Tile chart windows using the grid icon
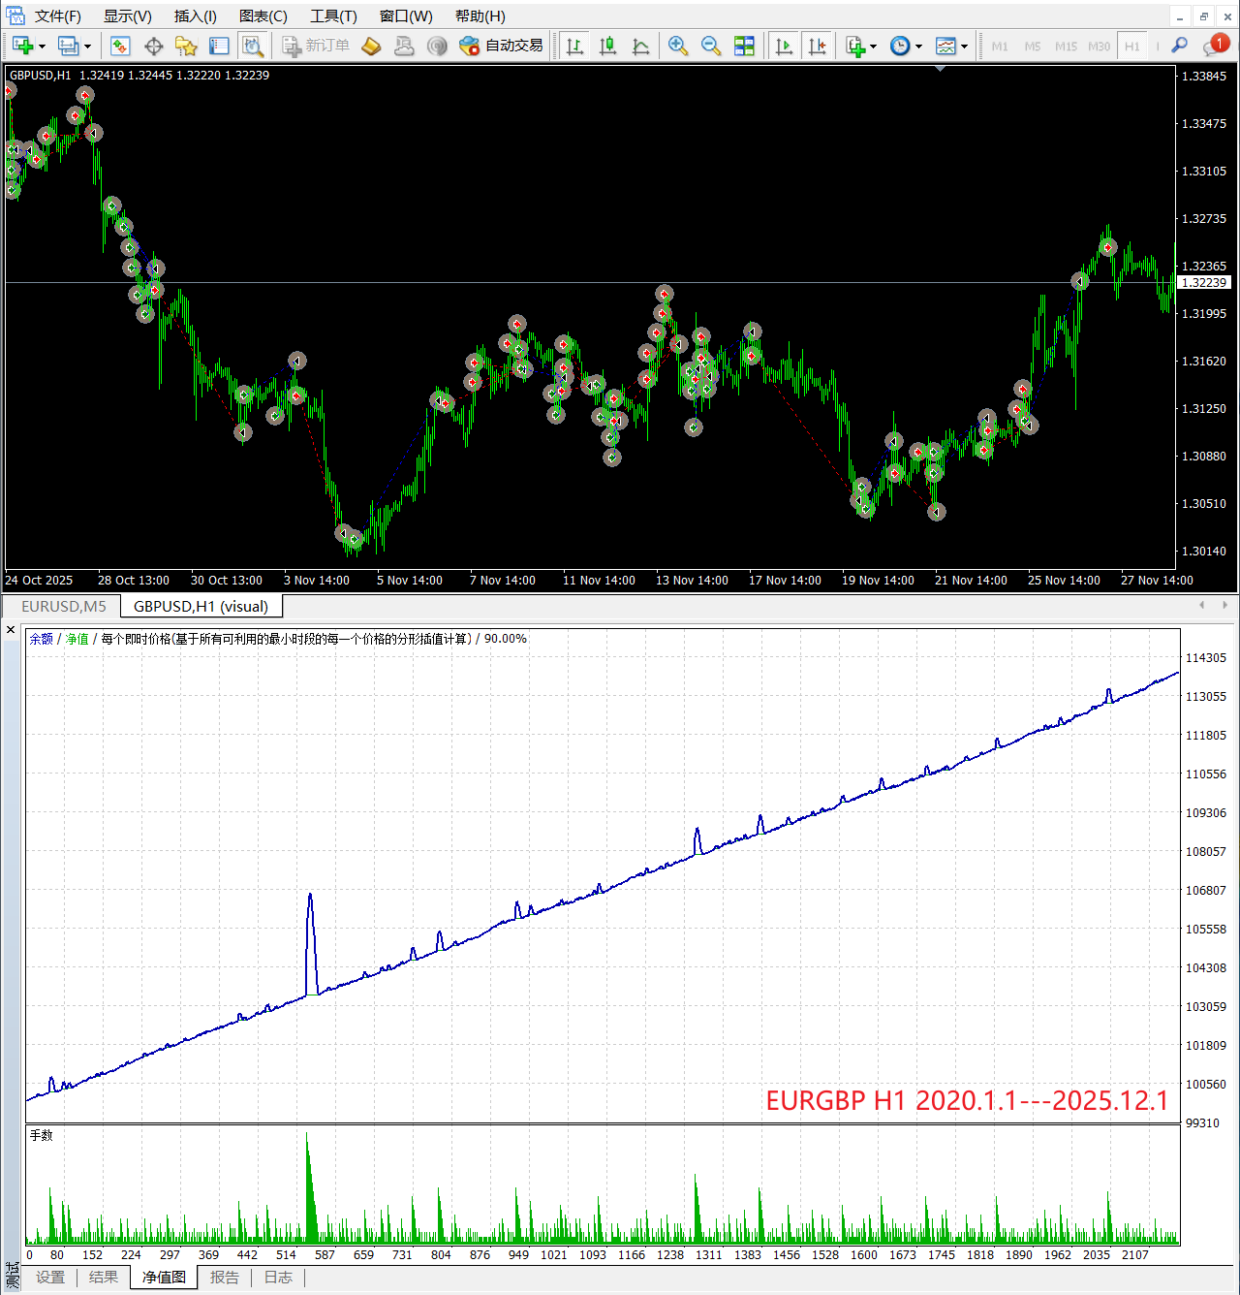Screen dimensions: 1240x1295 coord(744,46)
